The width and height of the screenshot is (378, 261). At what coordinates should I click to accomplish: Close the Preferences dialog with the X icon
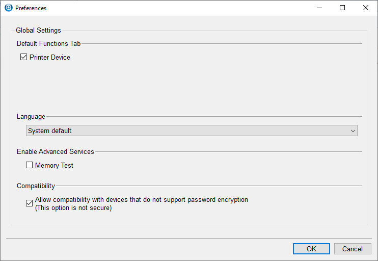click(x=365, y=8)
